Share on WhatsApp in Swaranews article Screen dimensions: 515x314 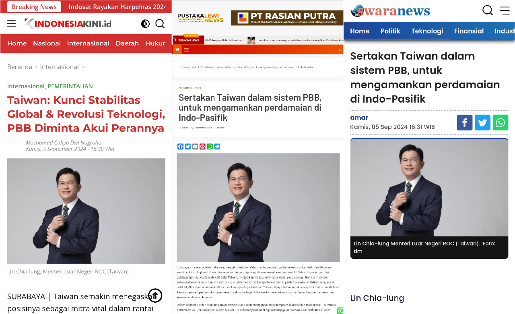click(501, 122)
